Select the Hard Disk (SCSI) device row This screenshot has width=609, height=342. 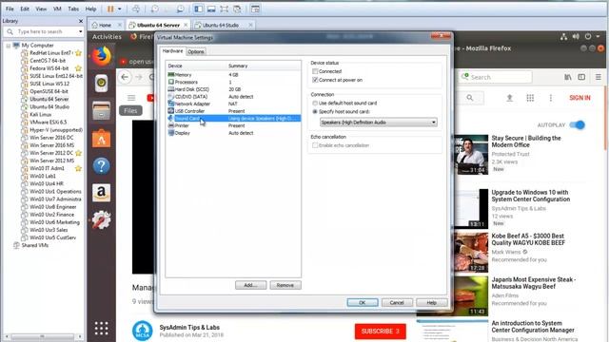tap(234, 89)
